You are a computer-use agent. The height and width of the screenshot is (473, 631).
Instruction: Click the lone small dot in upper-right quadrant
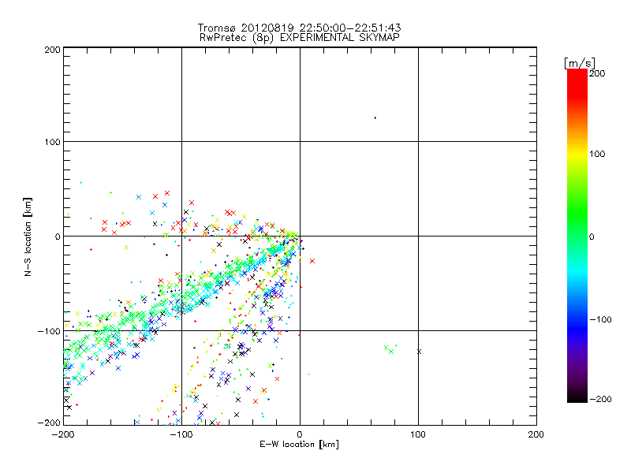pos(375,118)
